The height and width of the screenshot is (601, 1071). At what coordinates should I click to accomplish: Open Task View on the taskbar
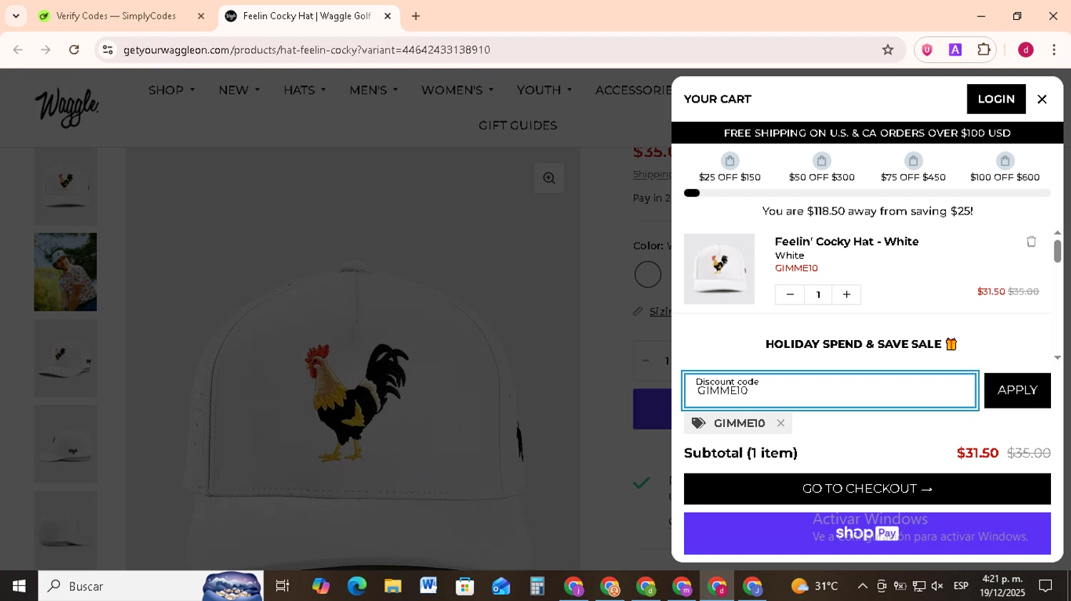[x=282, y=586]
